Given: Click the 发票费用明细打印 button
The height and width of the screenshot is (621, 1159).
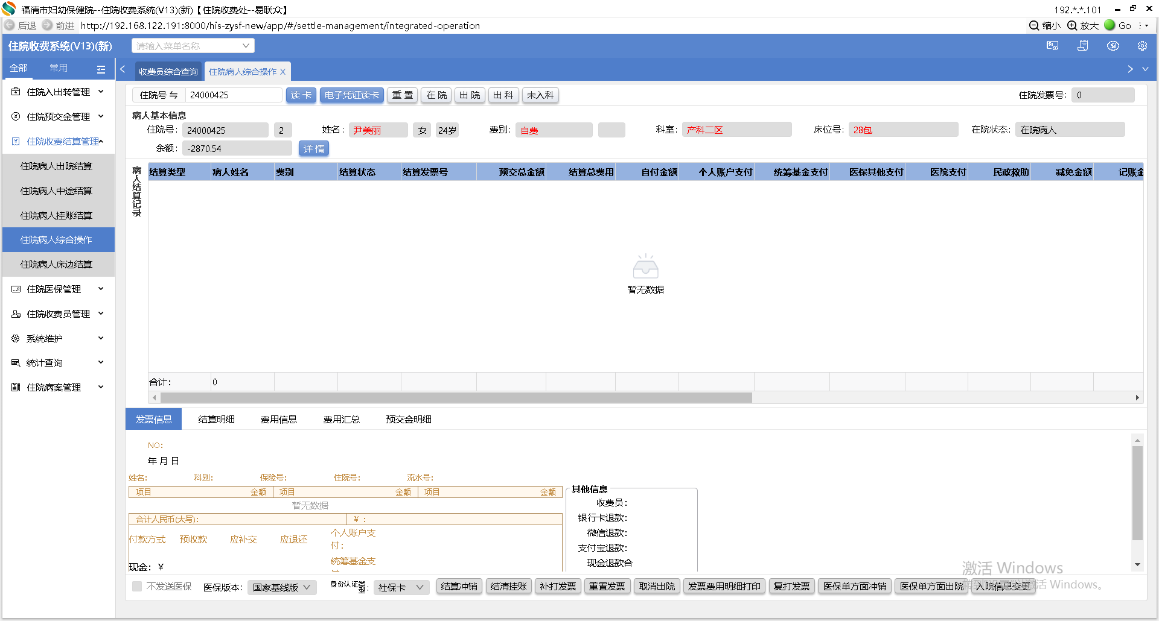Looking at the screenshot, I should (724, 587).
